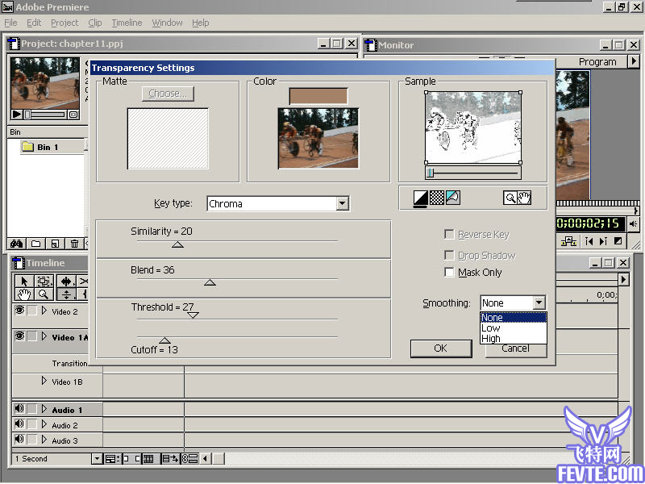
Task: Select the black/white background icon under Sample
Action: pos(420,198)
